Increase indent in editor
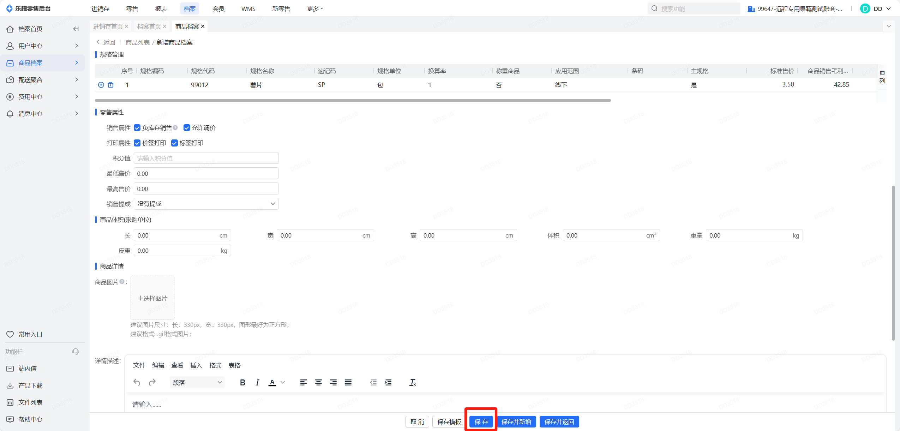The width and height of the screenshot is (900, 431). tap(388, 383)
